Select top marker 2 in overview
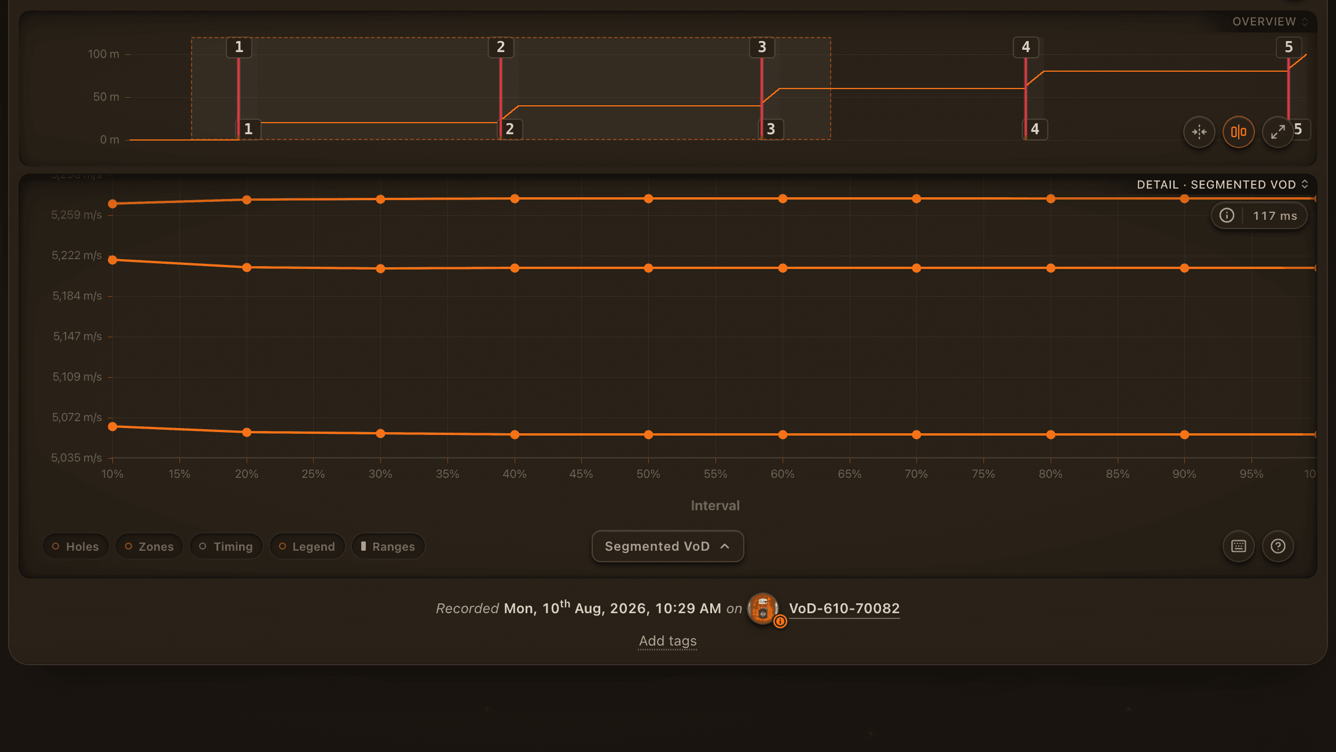 (x=501, y=47)
